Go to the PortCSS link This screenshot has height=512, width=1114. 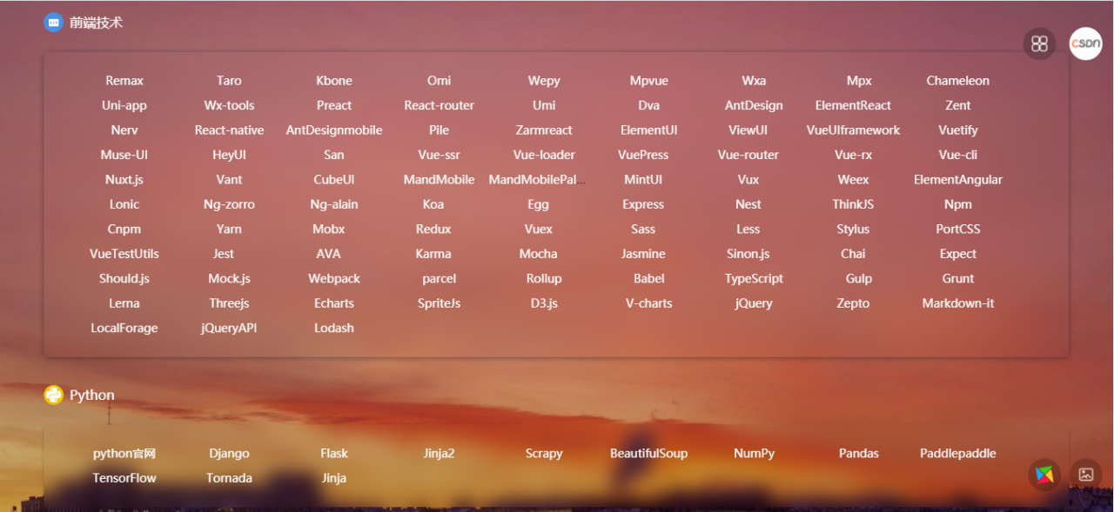point(957,229)
